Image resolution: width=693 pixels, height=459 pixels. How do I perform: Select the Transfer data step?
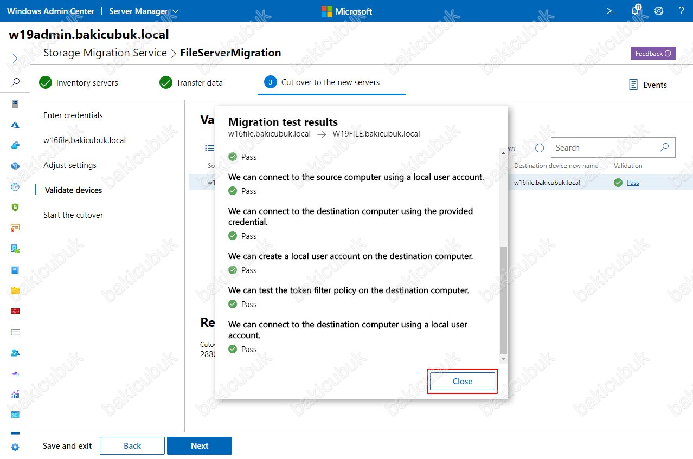pos(191,83)
